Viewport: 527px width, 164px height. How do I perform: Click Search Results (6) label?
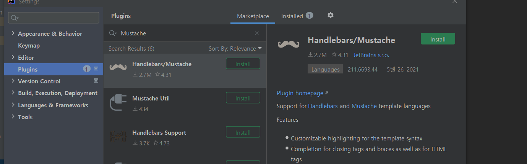pos(131,49)
